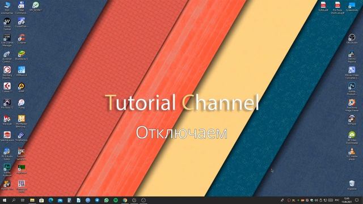The image size is (363, 204).
Task: Open File Explorer from taskbar
Action: coord(32,200)
